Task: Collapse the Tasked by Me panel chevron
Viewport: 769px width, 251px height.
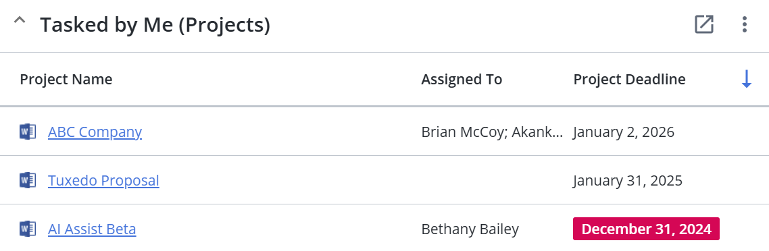Action: point(19,20)
